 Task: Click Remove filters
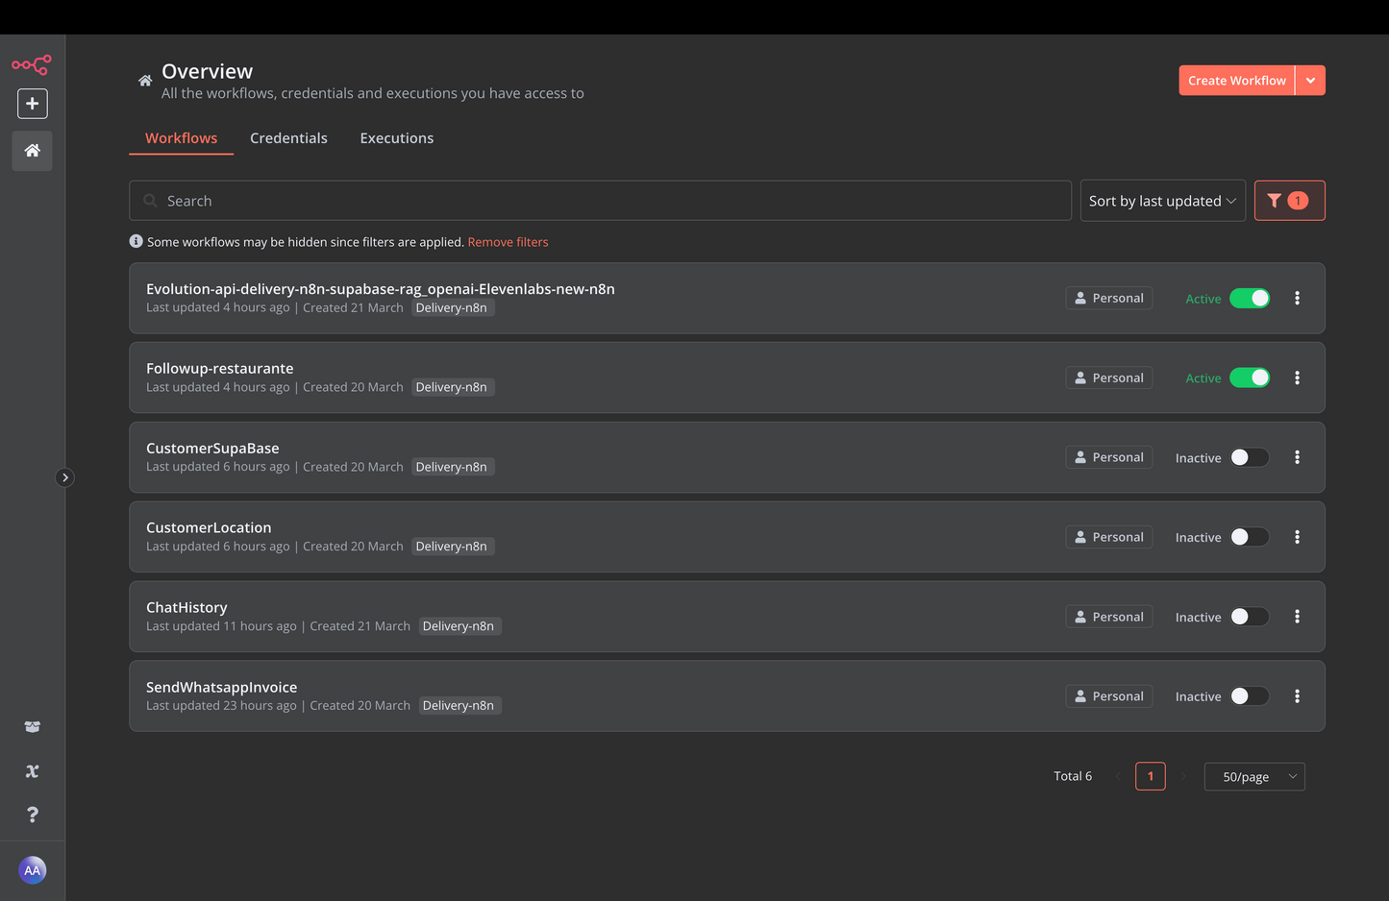[508, 241]
